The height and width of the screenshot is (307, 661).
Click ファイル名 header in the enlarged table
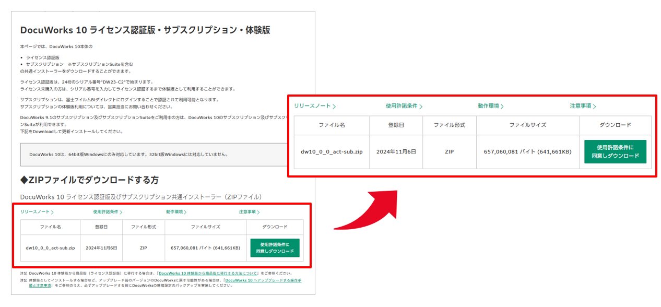(x=332, y=125)
